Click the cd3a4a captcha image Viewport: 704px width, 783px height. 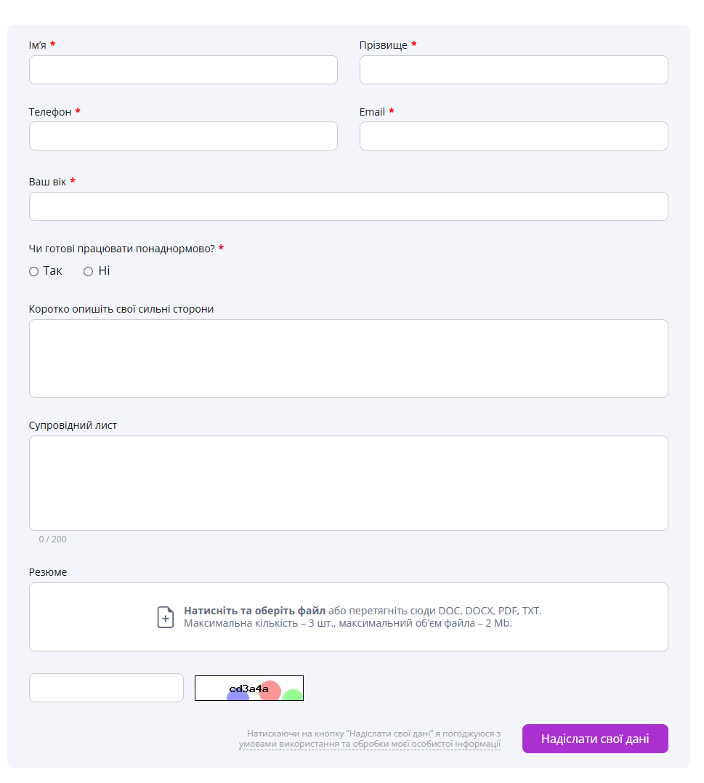tap(249, 688)
